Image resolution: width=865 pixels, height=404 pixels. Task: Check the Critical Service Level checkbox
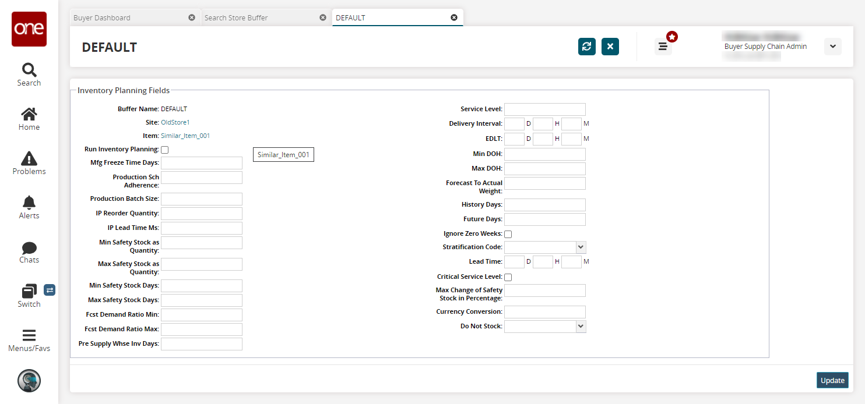(x=508, y=277)
